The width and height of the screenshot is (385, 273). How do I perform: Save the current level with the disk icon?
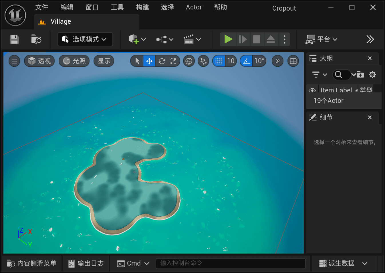(x=14, y=39)
